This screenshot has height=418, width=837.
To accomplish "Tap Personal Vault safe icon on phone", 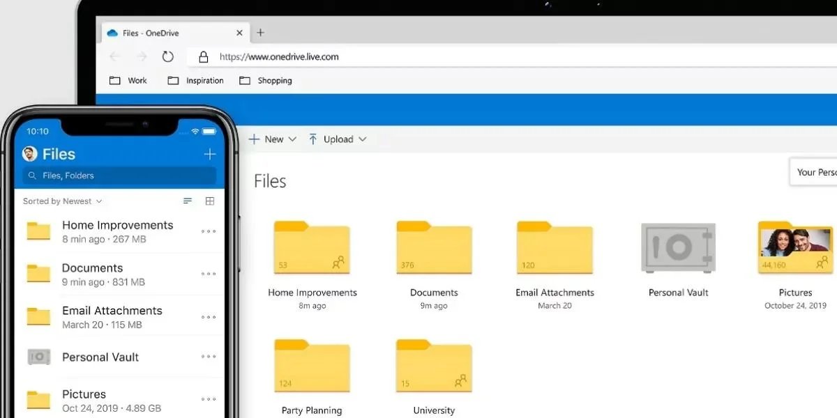I will 38,357.
